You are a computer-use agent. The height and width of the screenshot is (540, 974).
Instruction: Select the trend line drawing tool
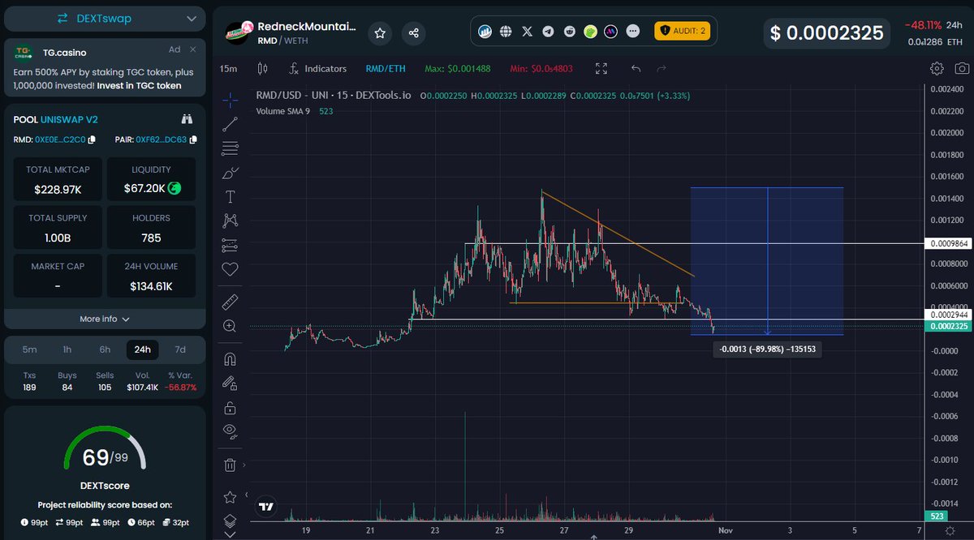(x=230, y=124)
